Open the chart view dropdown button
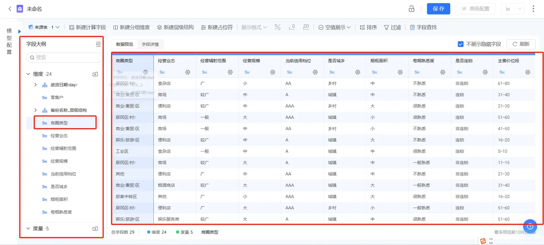 (x=513, y=9)
